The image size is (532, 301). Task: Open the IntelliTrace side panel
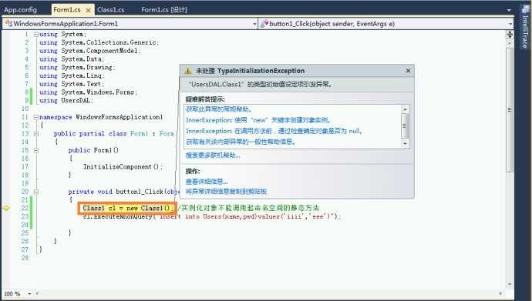pos(525,27)
